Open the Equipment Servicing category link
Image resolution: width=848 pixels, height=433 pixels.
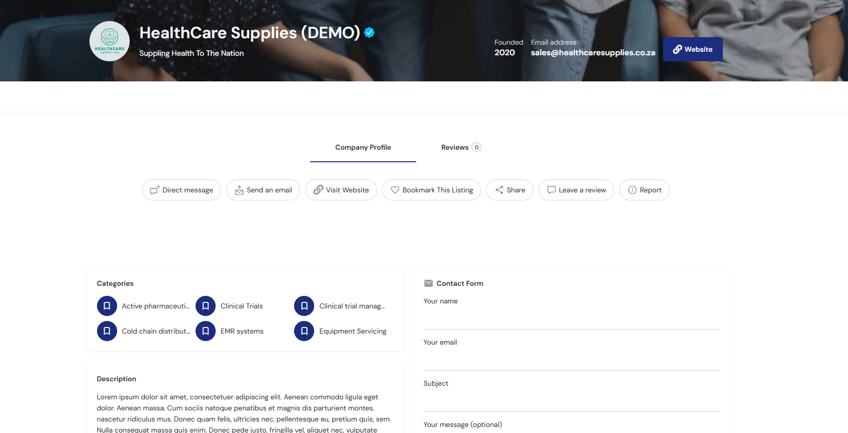[353, 331]
